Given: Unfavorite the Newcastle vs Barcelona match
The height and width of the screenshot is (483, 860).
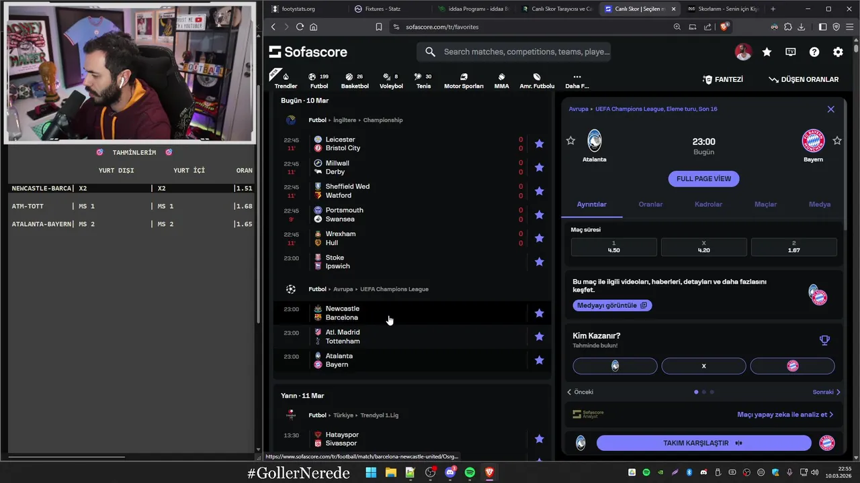Looking at the screenshot, I should [x=539, y=313].
